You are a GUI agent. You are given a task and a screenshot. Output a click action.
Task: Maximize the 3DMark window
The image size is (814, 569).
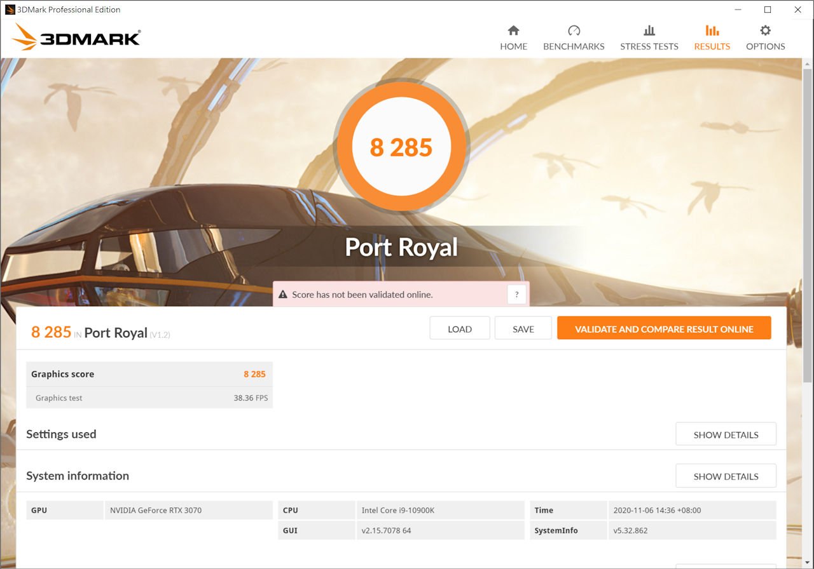coord(768,10)
